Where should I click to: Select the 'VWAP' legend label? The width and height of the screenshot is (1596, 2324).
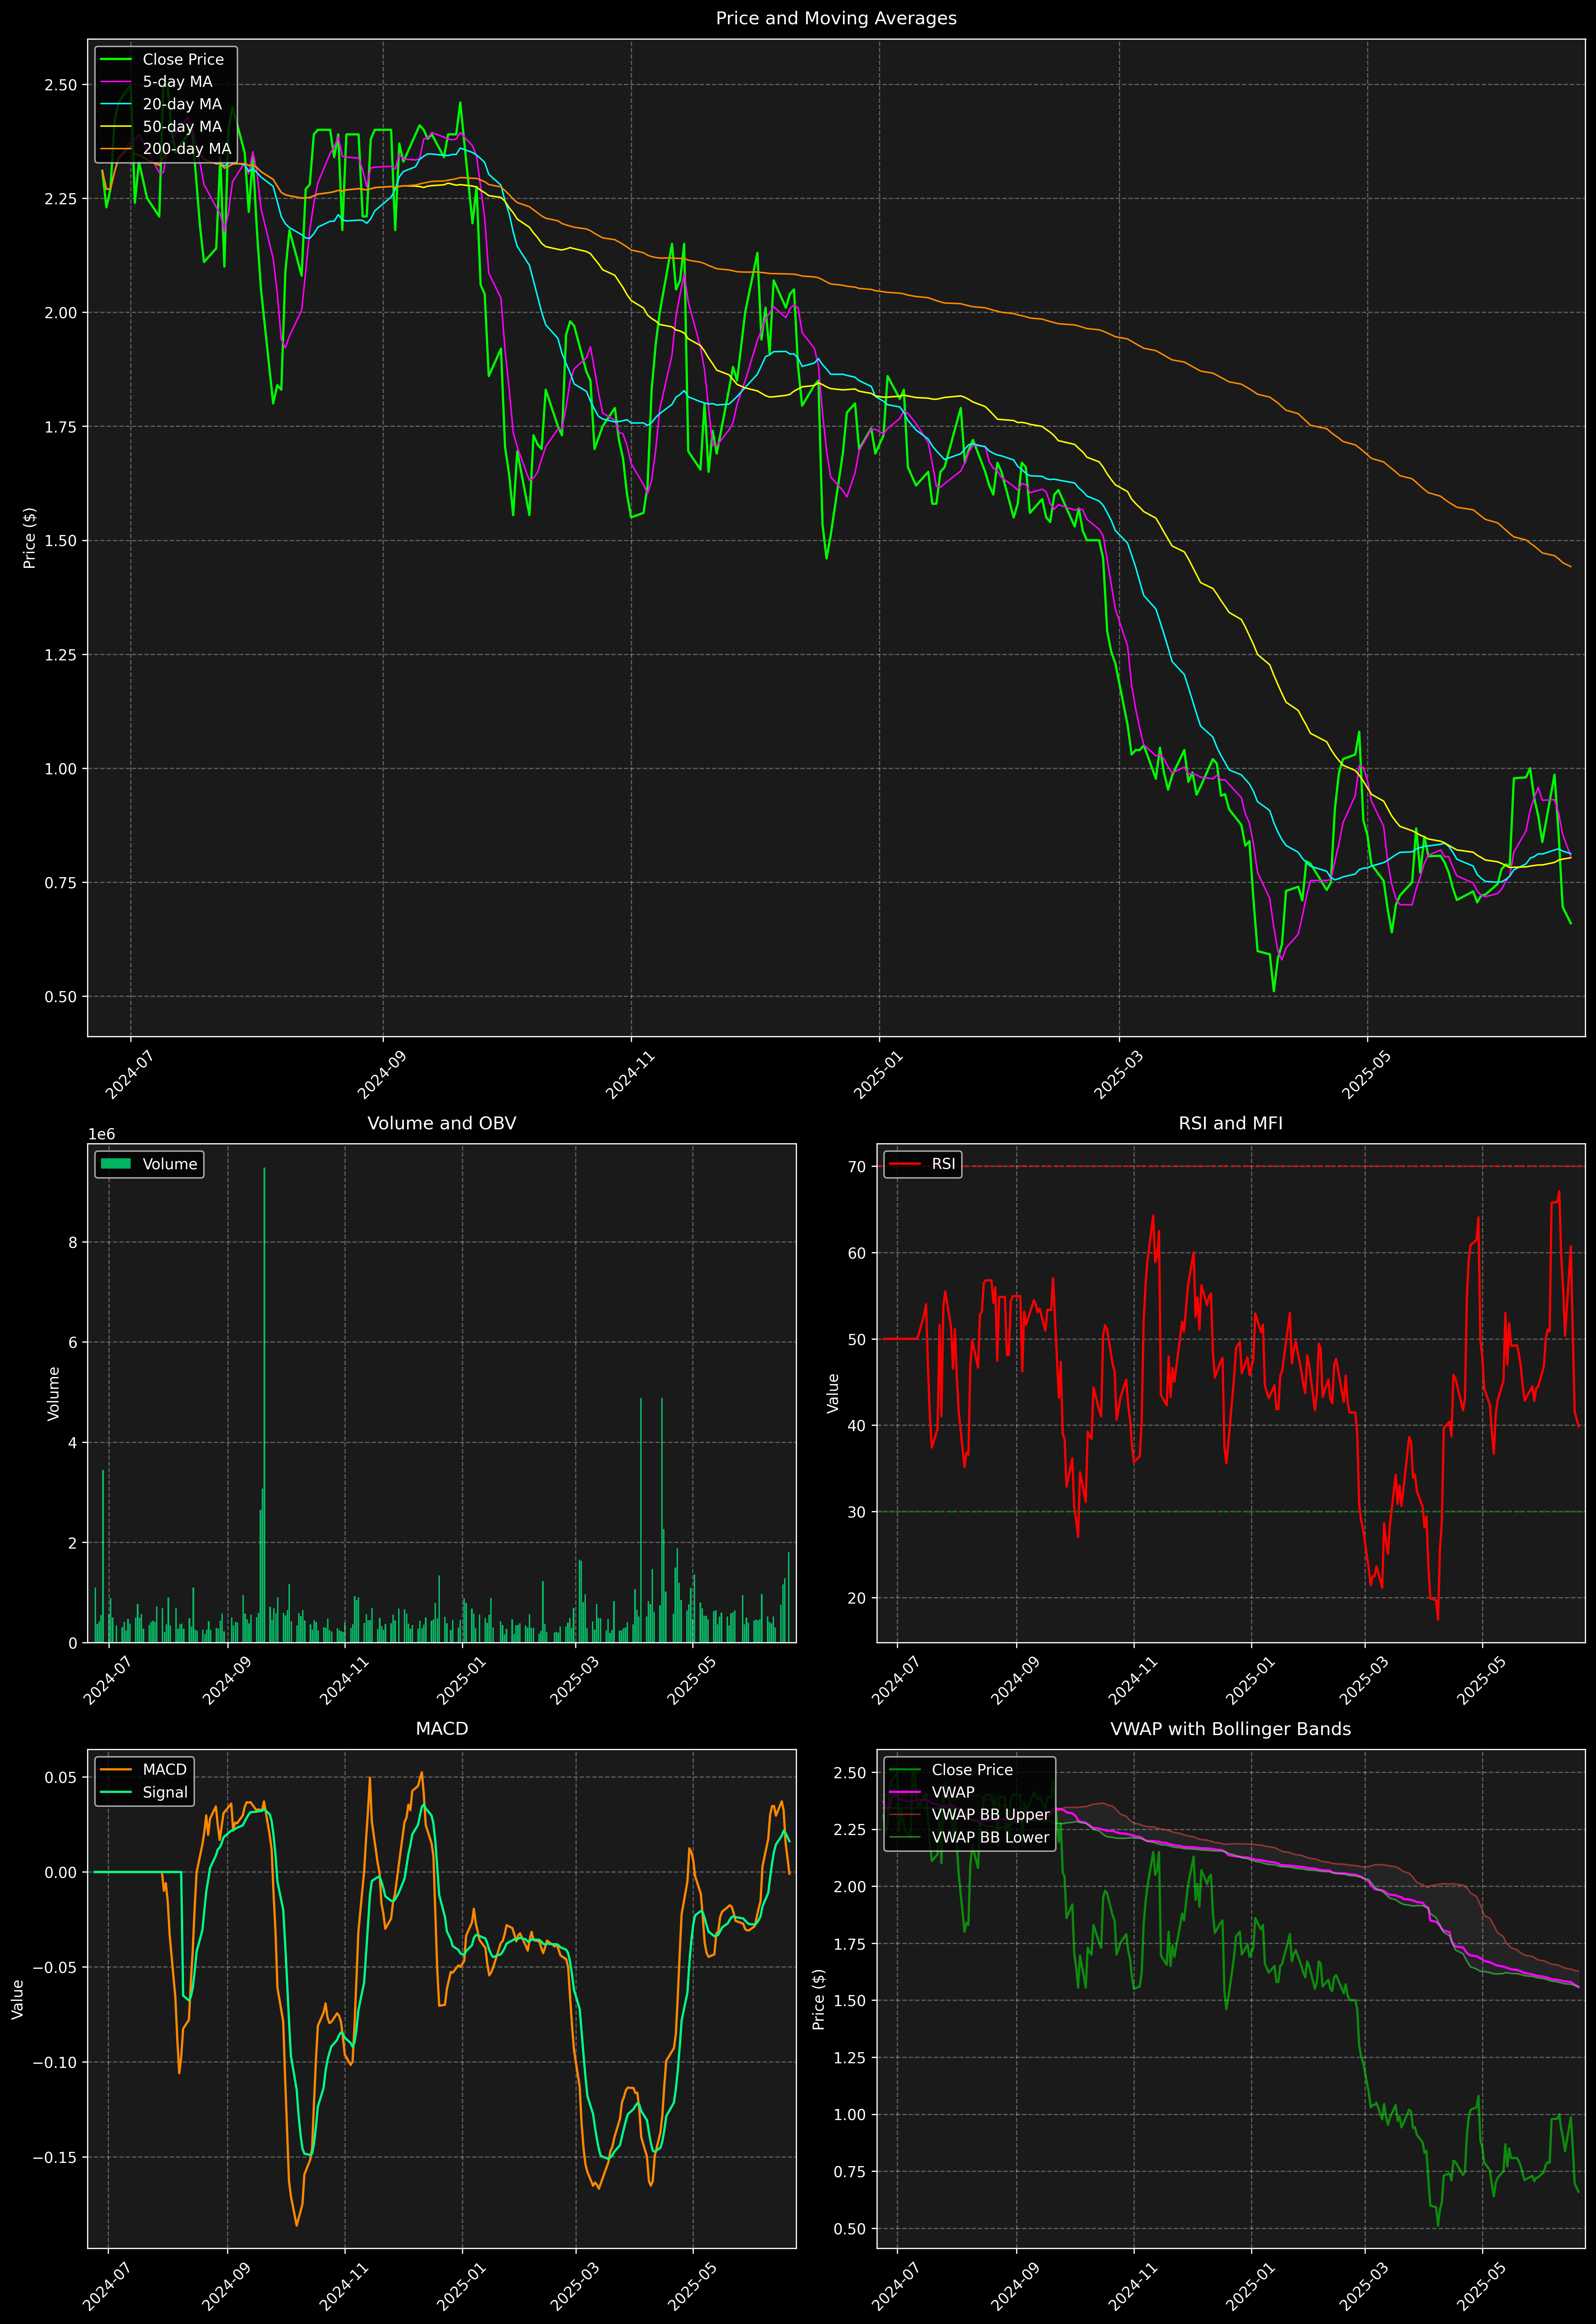click(x=953, y=1792)
